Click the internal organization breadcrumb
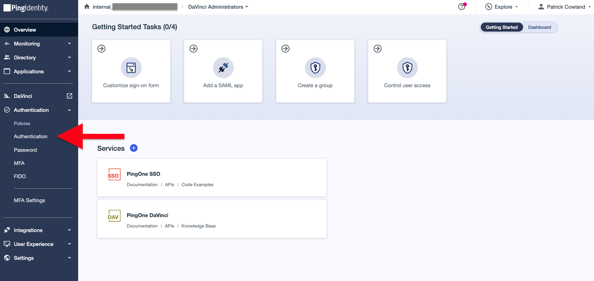The image size is (594, 281). (135, 7)
